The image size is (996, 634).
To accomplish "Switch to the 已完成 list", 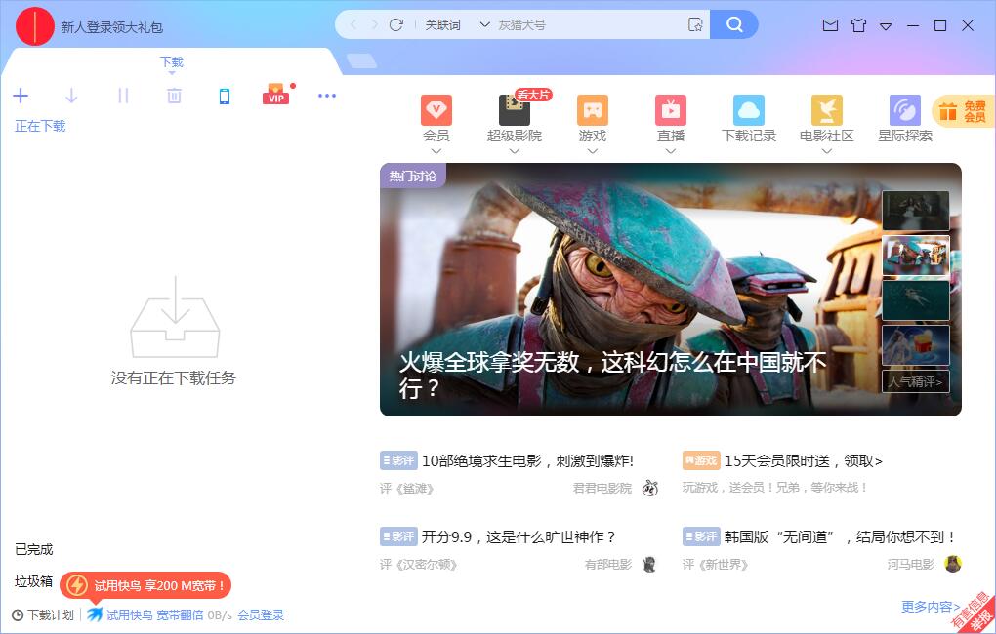I will click(34, 549).
